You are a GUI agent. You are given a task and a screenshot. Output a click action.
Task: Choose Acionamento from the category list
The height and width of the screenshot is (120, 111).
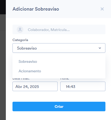pos(30,71)
